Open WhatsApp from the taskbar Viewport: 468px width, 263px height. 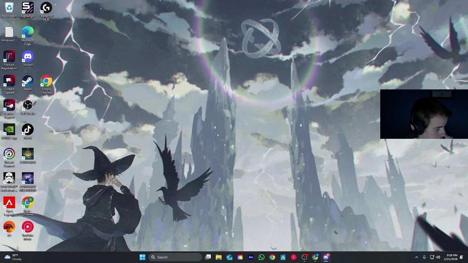point(261,257)
